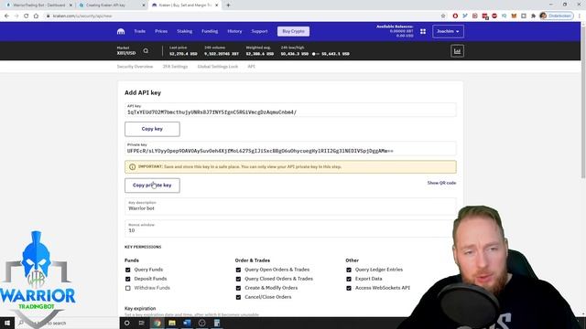This screenshot has width=586, height=329.
Task: Switch to Creating Kraken API key browser tab
Action: pyautogui.click(x=111, y=5)
